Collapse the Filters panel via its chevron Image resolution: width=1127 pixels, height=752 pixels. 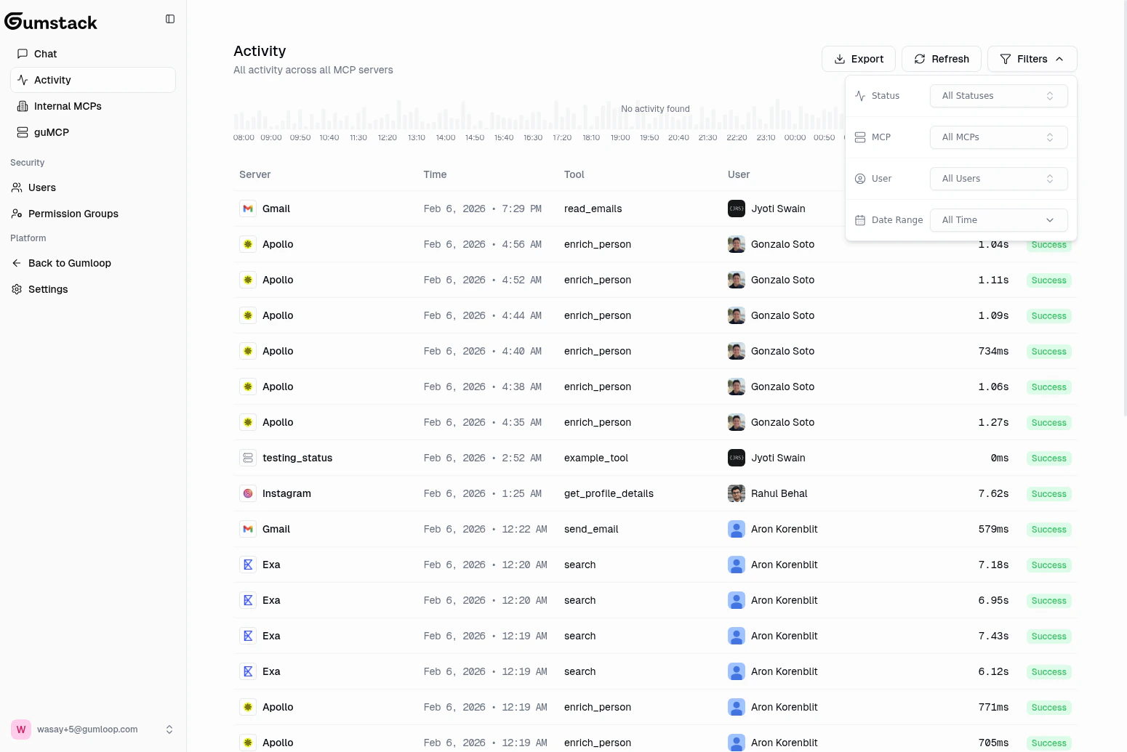[x=1061, y=59]
